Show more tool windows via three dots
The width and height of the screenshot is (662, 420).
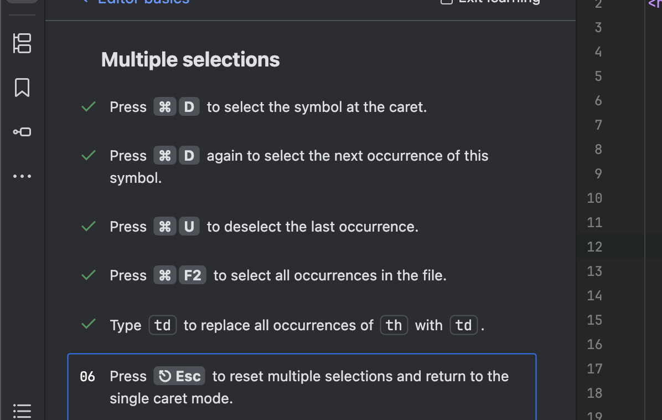coord(22,176)
